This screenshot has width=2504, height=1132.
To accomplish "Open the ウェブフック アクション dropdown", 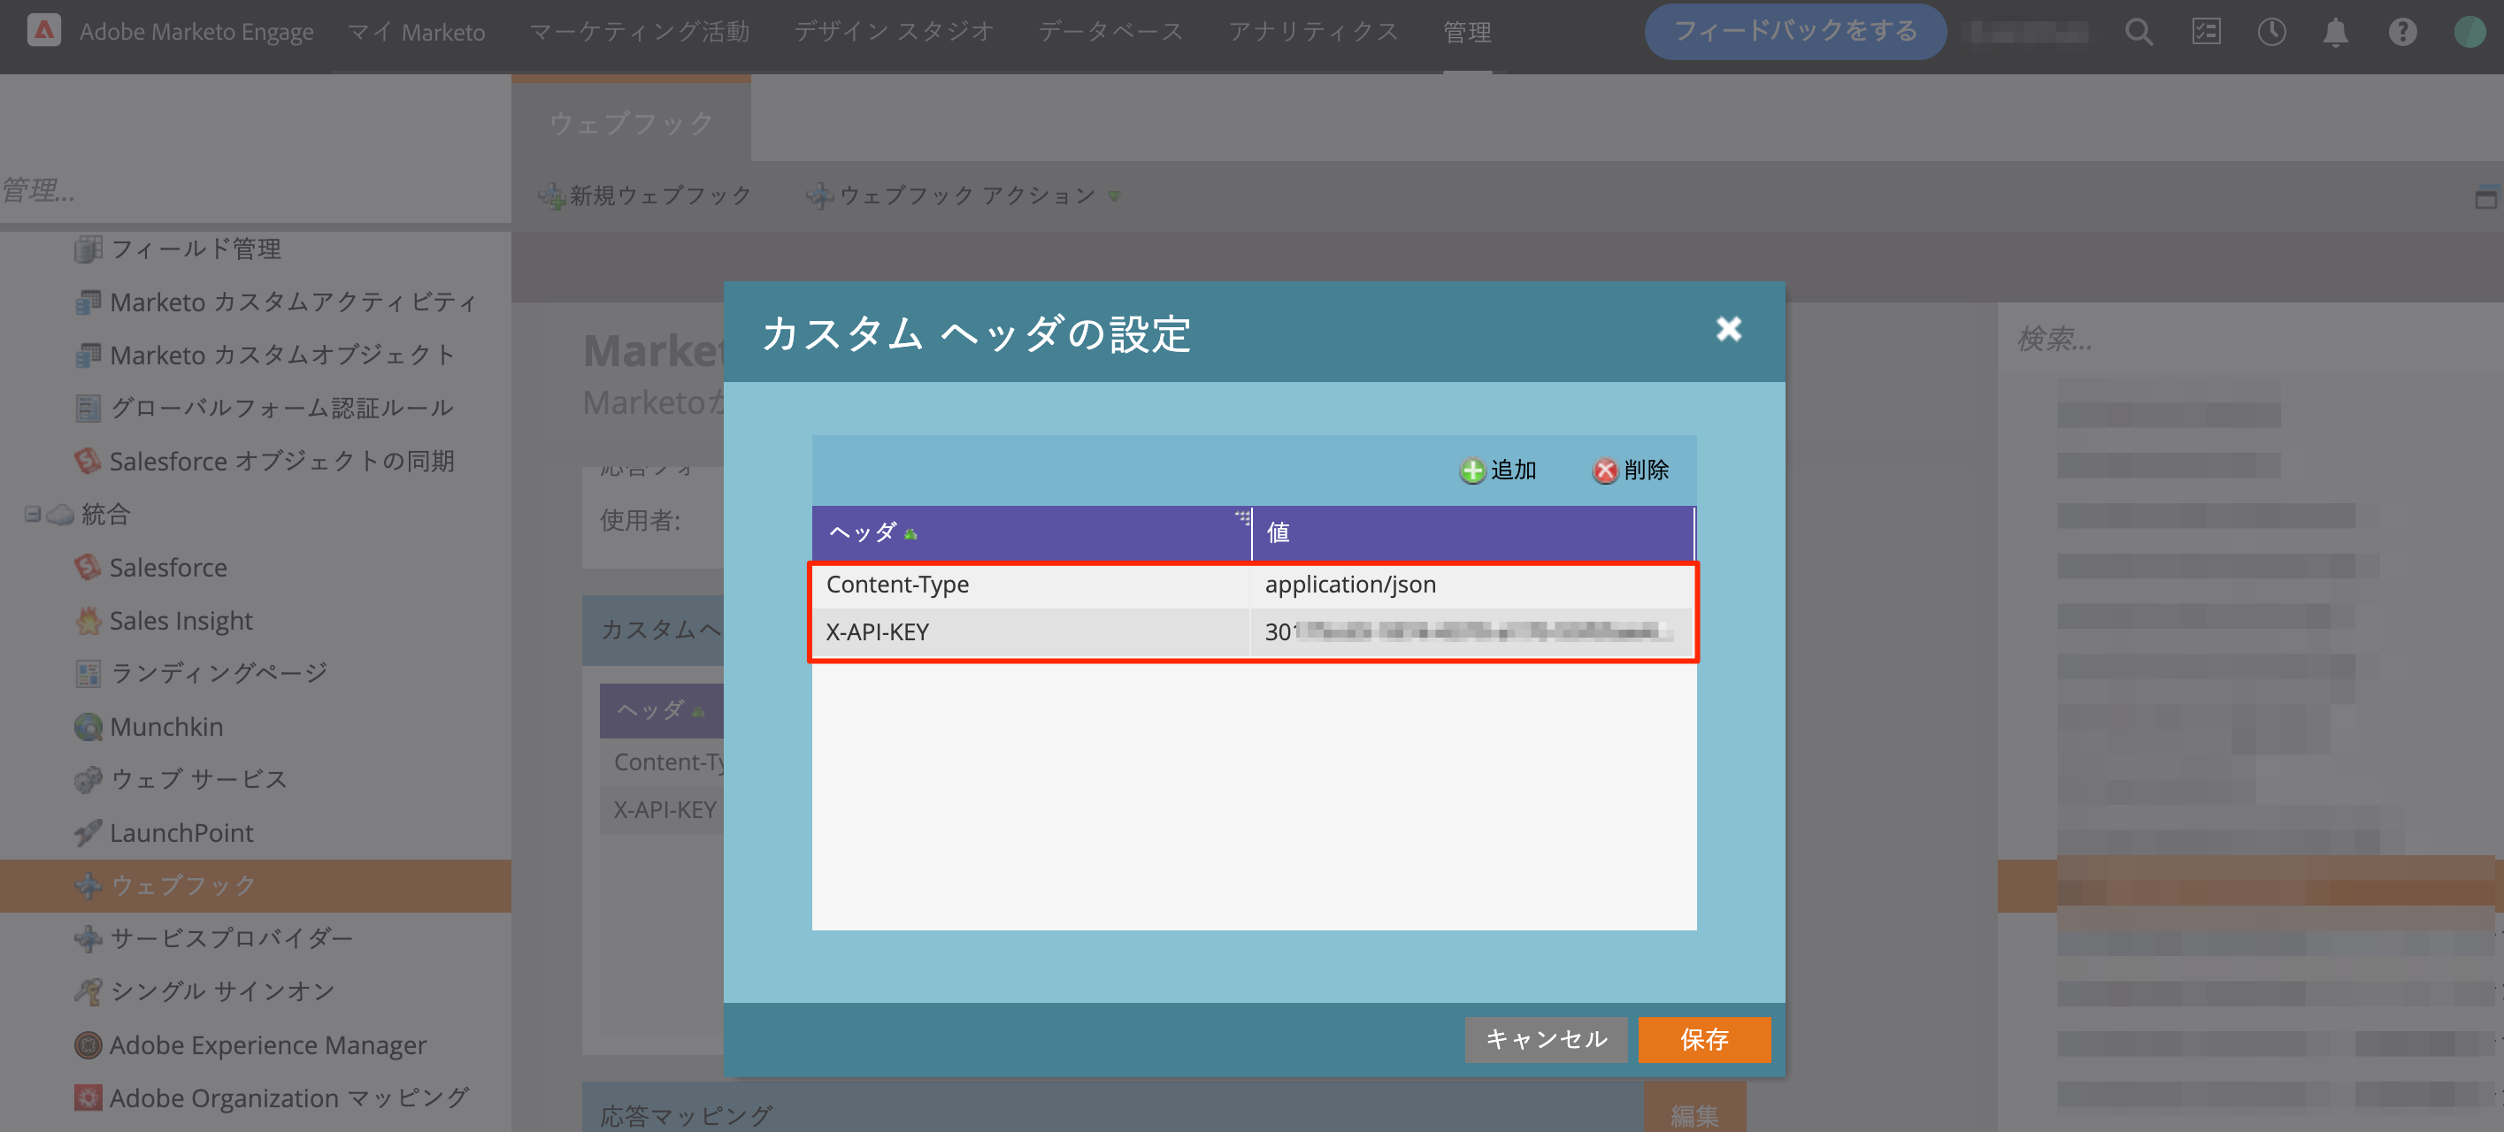I will [964, 195].
